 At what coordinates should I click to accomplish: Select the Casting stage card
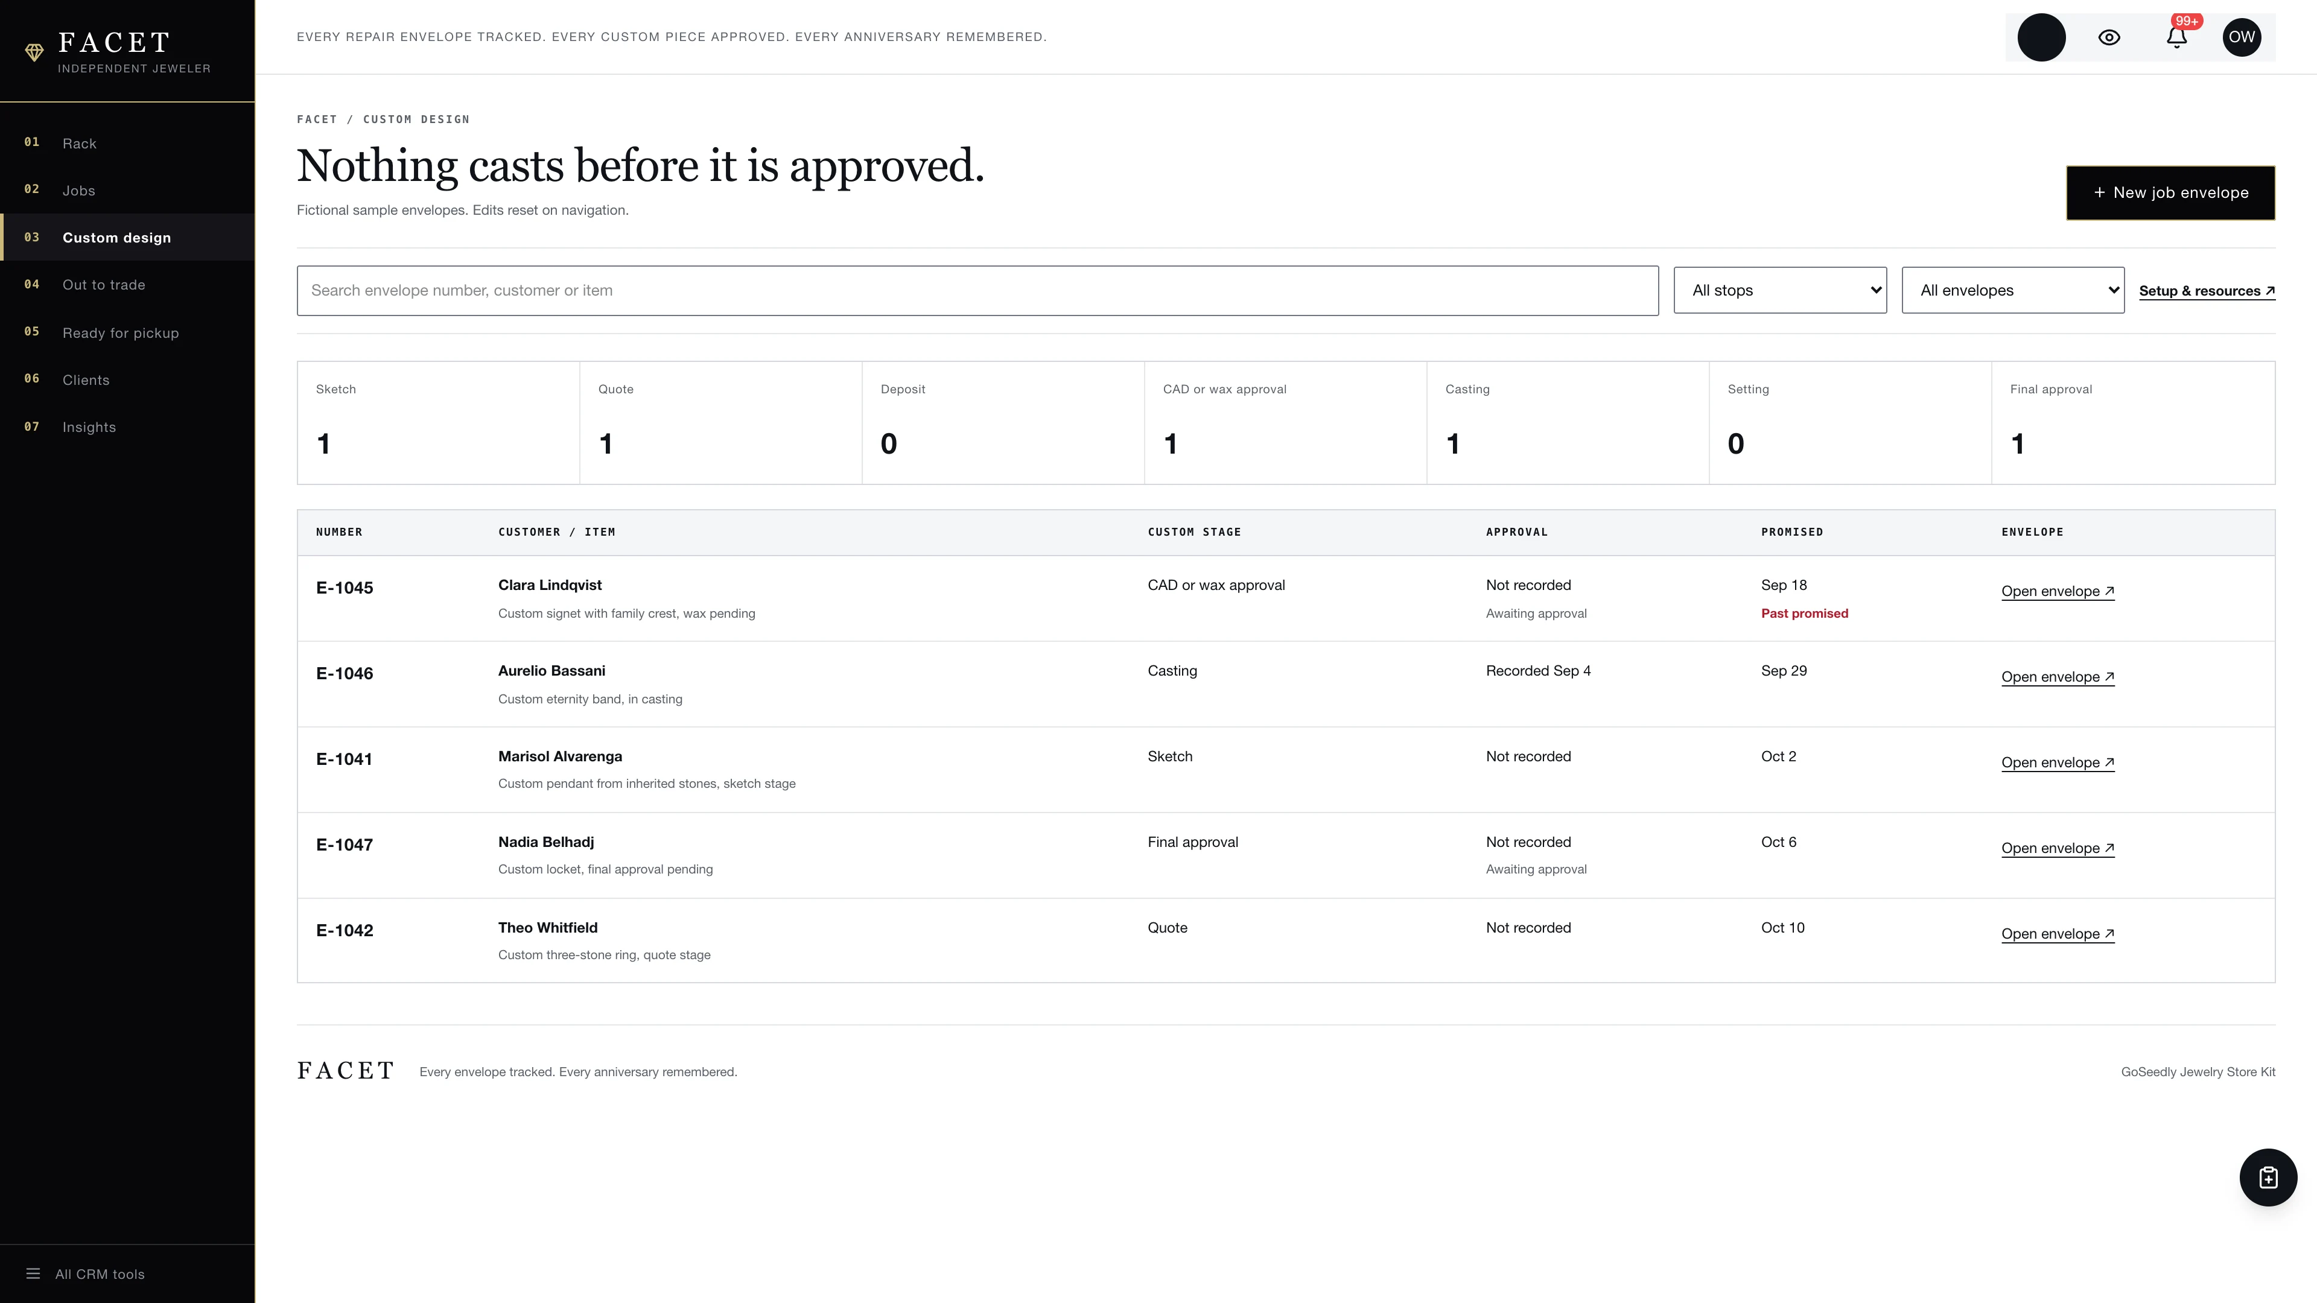click(1569, 423)
